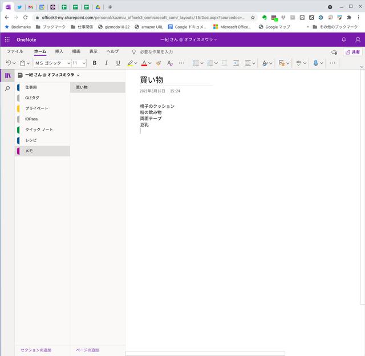The width and height of the screenshot is (365, 356).
Task: Bookmark this page with star icon
Action: [253, 18]
